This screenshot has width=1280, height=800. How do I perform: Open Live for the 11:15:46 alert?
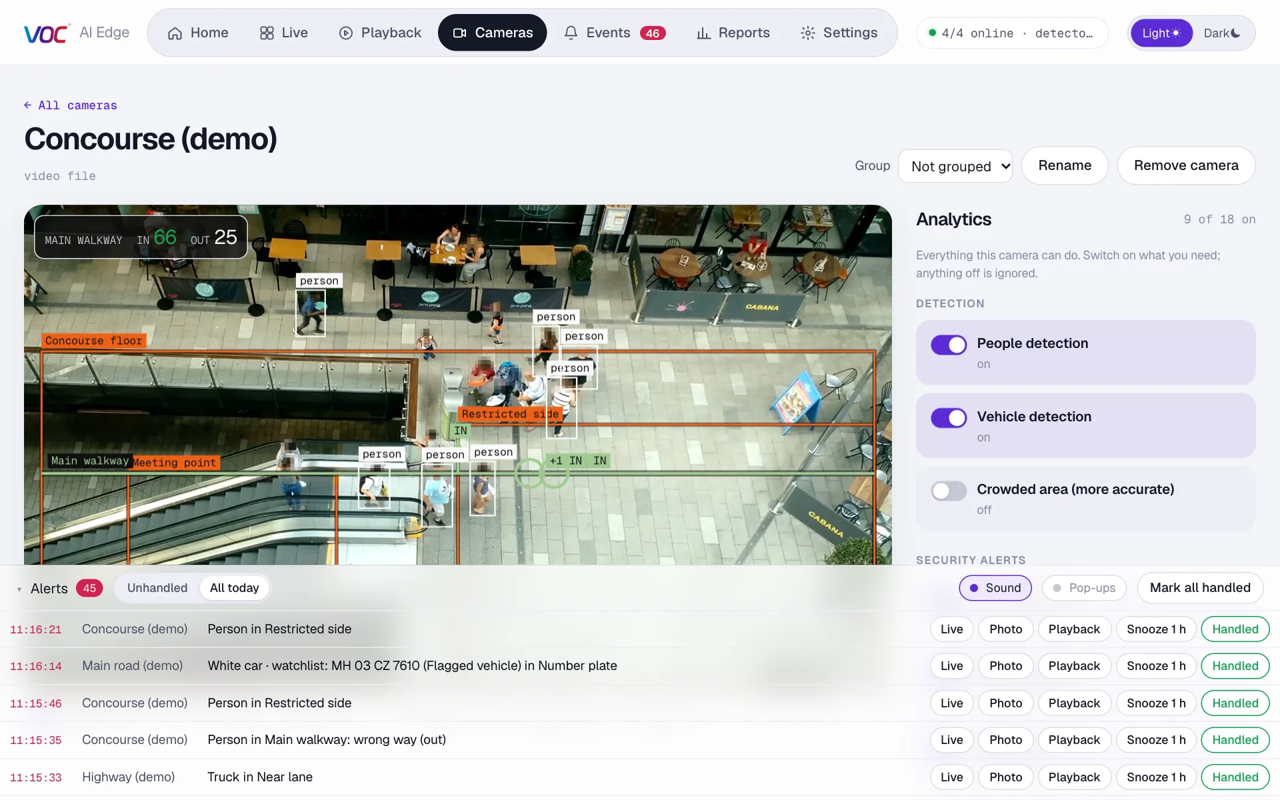click(x=951, y=703)
